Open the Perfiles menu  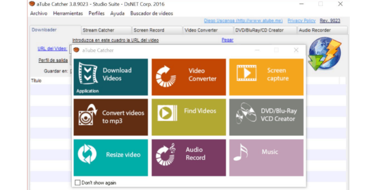(96, 14)
